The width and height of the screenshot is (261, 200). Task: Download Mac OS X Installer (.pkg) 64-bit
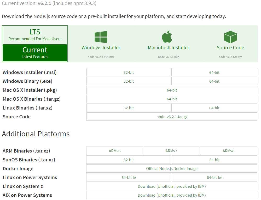tap(172, 90)
